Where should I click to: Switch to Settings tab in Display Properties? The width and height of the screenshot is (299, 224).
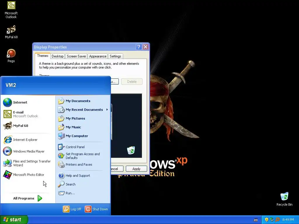point(115,56)
